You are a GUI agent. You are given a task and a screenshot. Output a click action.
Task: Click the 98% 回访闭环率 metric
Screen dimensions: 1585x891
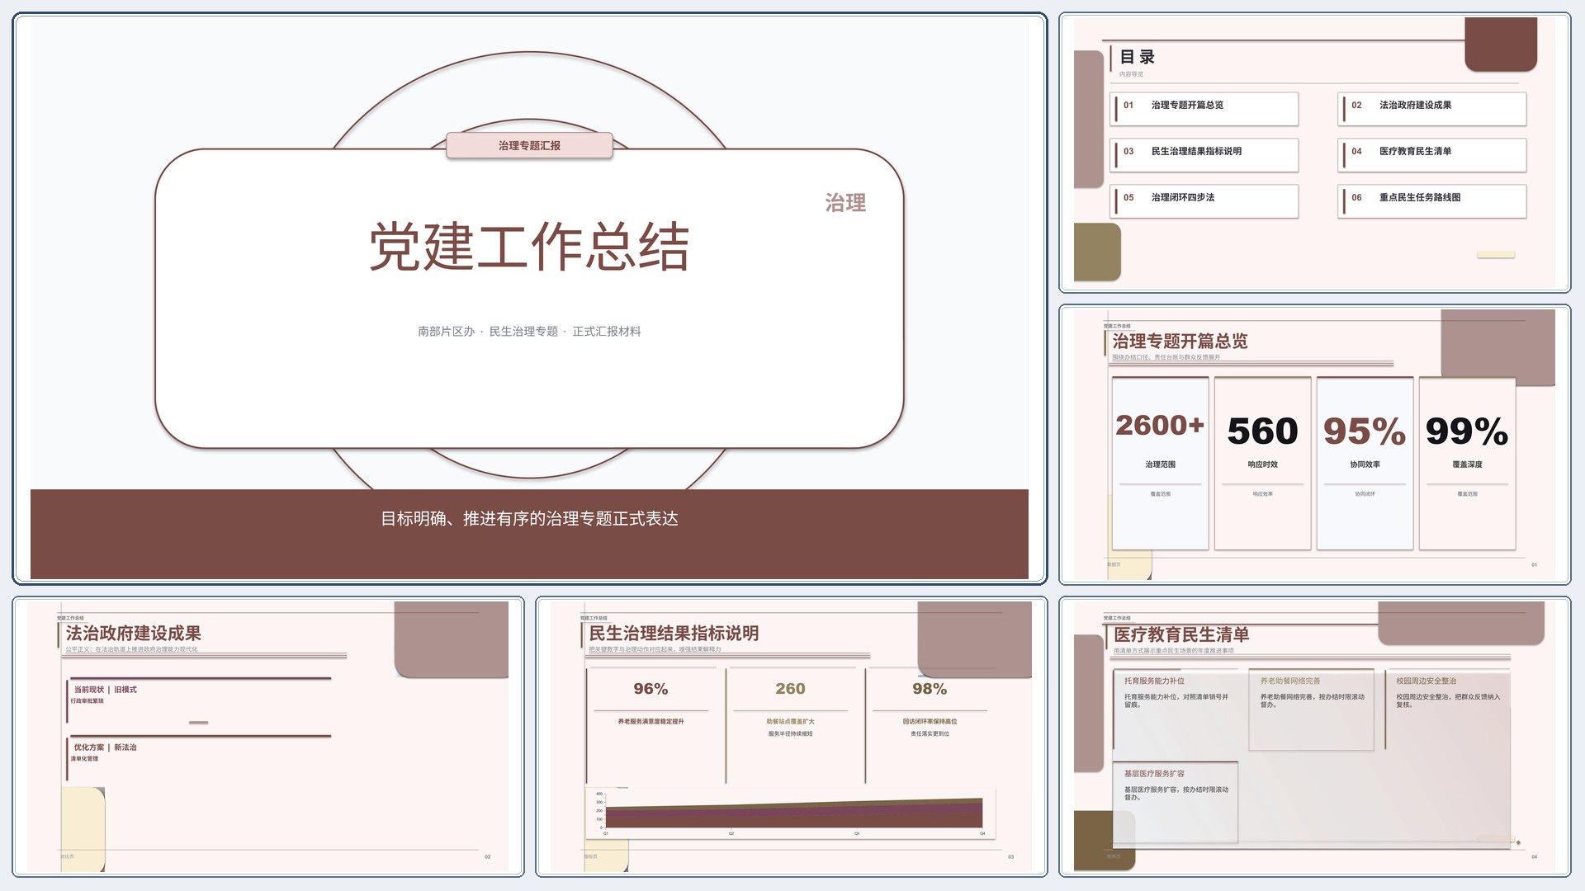point(930,726)
